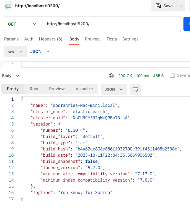Screen dimensions: 190x212
Task: Select the Raw response view
Action: click(x=34, y=89)
